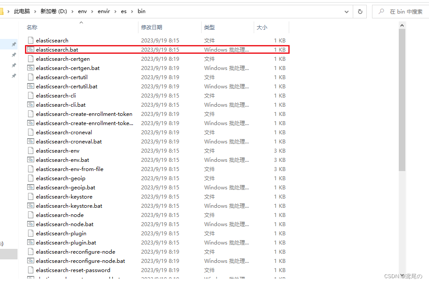429x283 pixels.
Task: Click the elasticsearch-keystore.bat batch icon
Action: (x=31, y=206)
